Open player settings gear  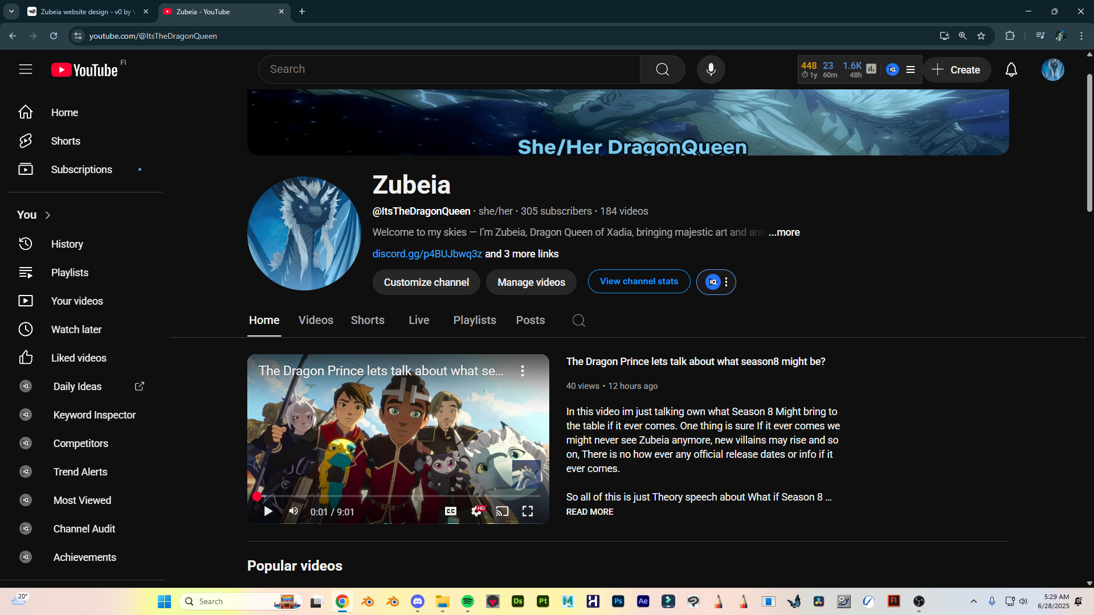coord(476,511)
